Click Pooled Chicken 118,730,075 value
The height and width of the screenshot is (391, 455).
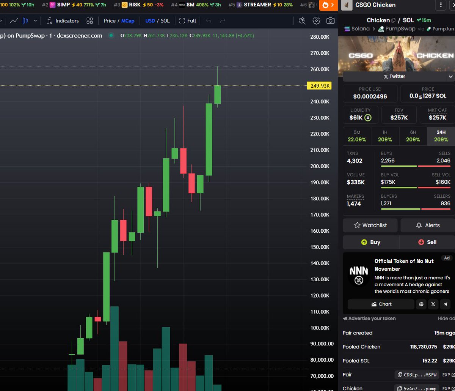[x=424, y=347]
